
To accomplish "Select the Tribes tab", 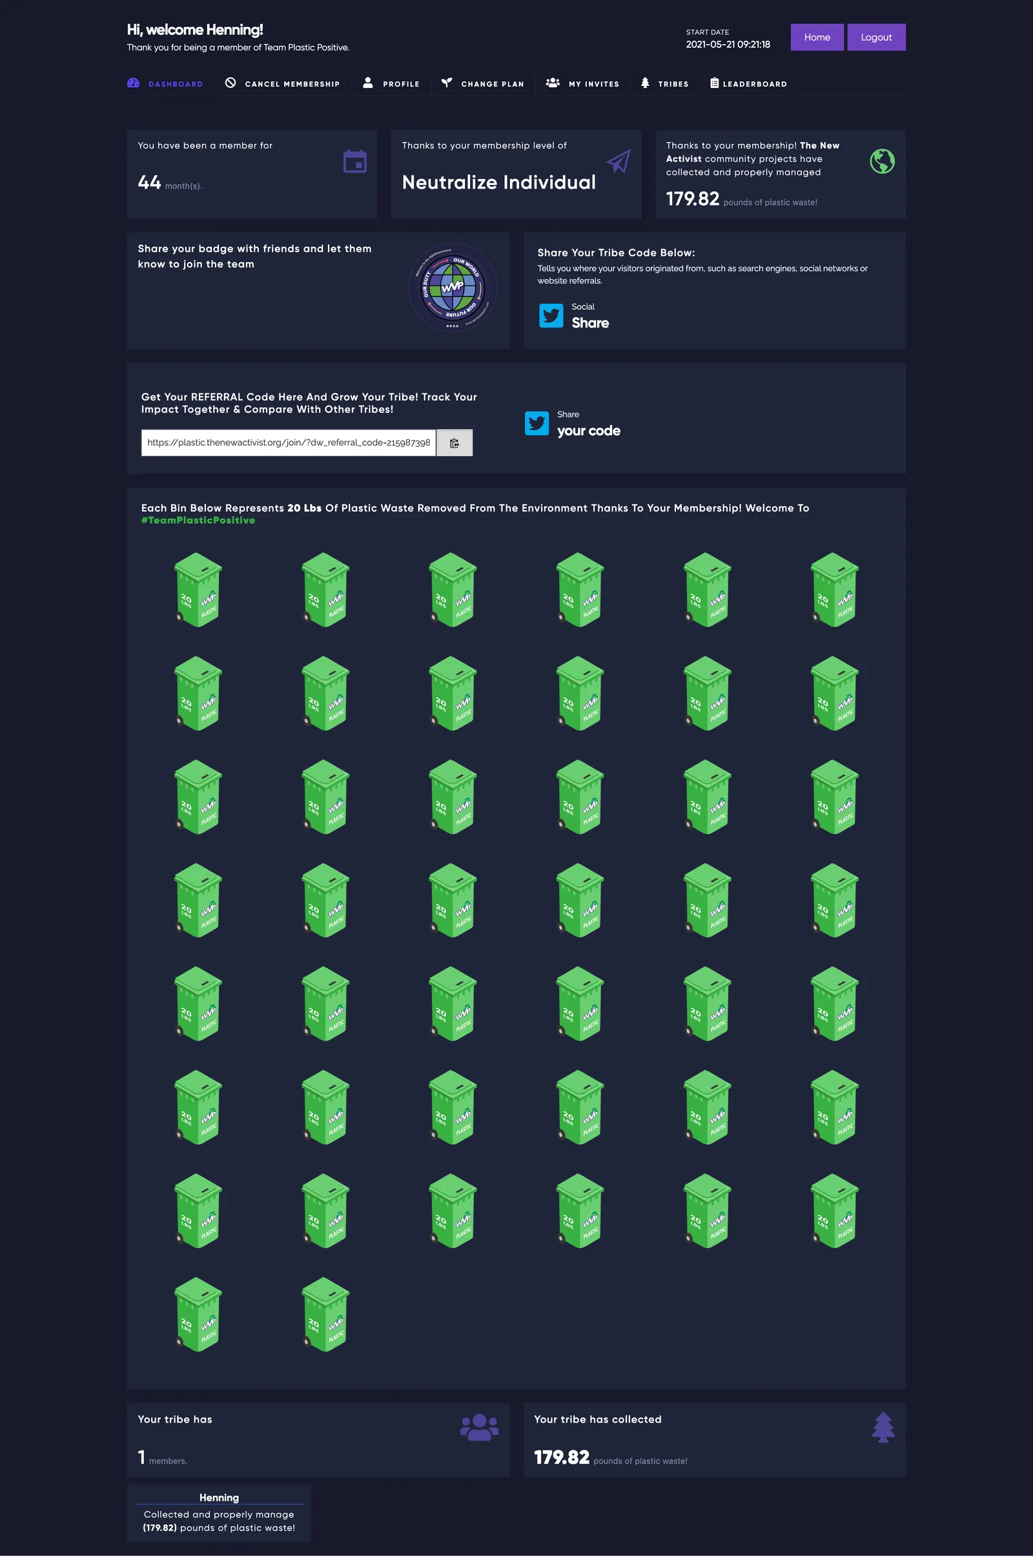I will tap(664, 84).
